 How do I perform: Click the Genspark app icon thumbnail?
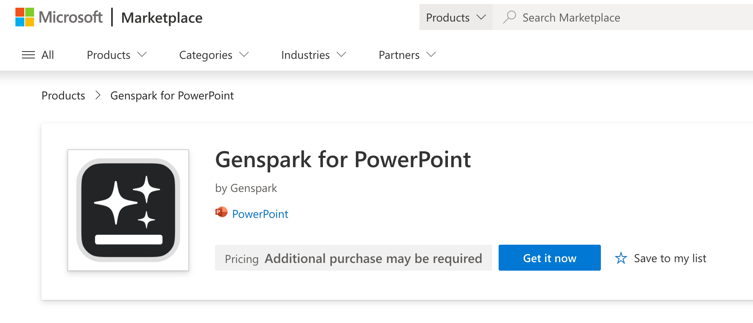(x=128, y=210)
